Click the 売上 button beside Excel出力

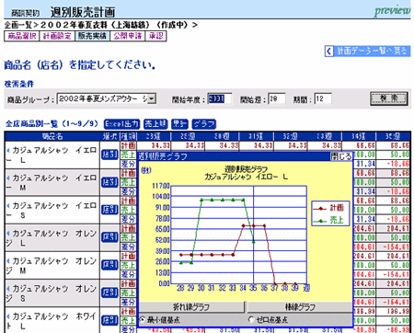coord(155,124)
